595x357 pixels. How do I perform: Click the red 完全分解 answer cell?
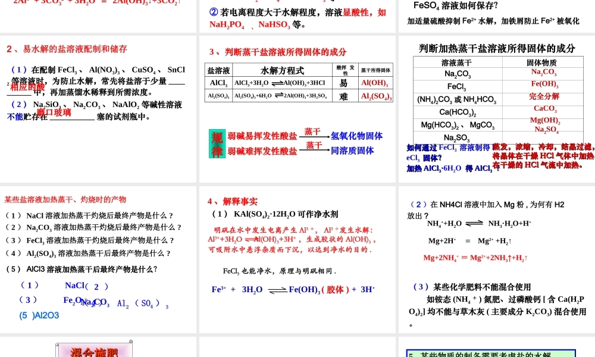click(544, 96)
